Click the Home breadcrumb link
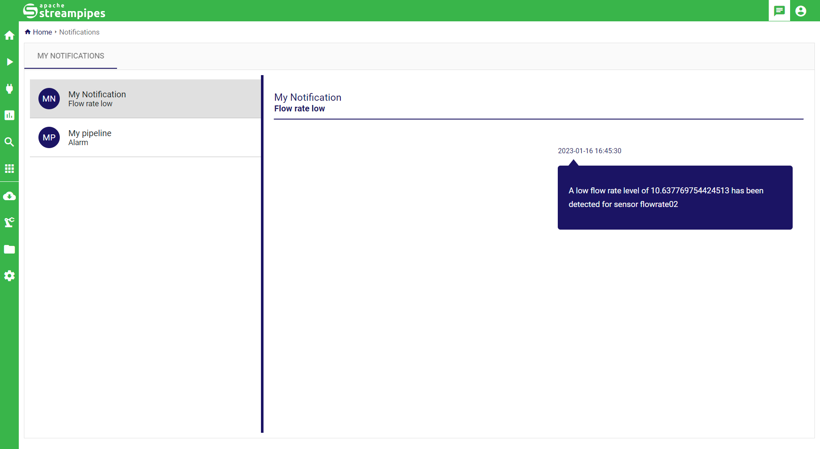Viewport: 820px width, 449px height. pos(42,32)
